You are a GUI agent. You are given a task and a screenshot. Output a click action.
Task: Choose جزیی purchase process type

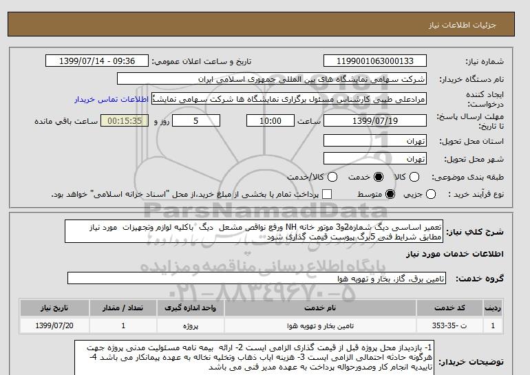(x=431, y=194)
